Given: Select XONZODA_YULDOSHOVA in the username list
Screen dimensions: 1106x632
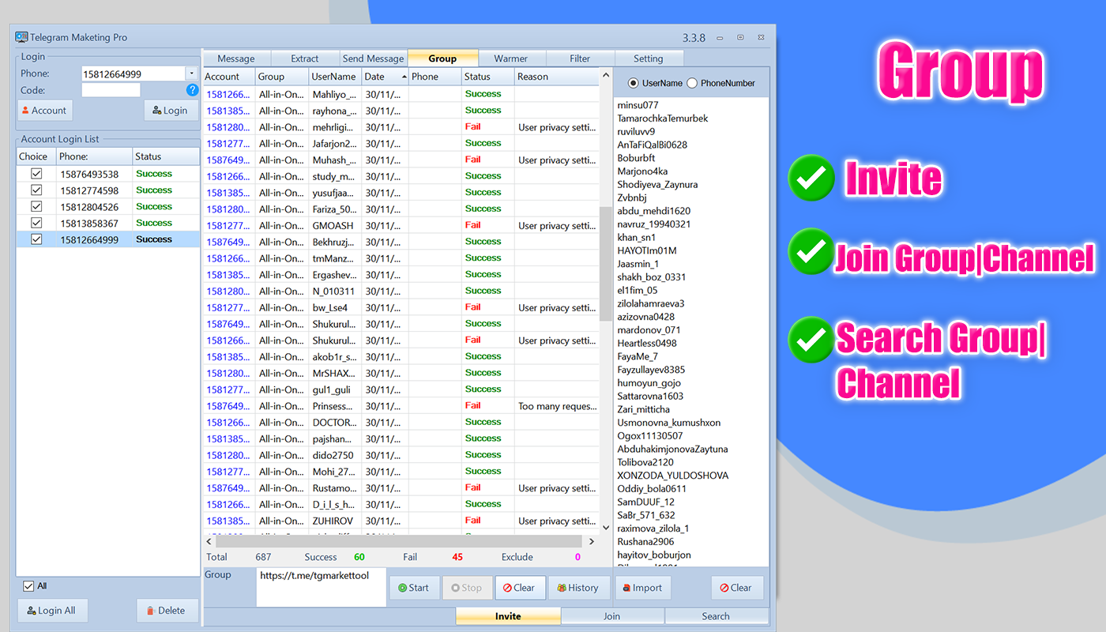Looking at the screenshot, I should coord(673,476).
